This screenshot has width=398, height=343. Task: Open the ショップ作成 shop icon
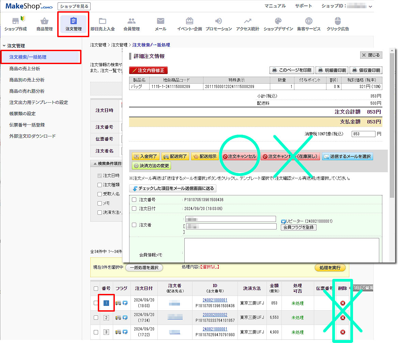[x=15, y=21]
